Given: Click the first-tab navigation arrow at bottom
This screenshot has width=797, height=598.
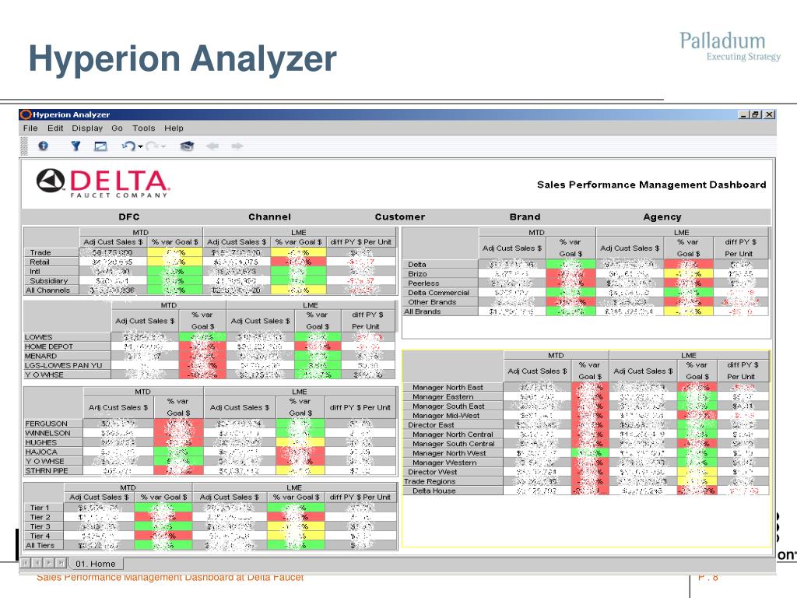Looking at the screenshot, I should (26, 563).
